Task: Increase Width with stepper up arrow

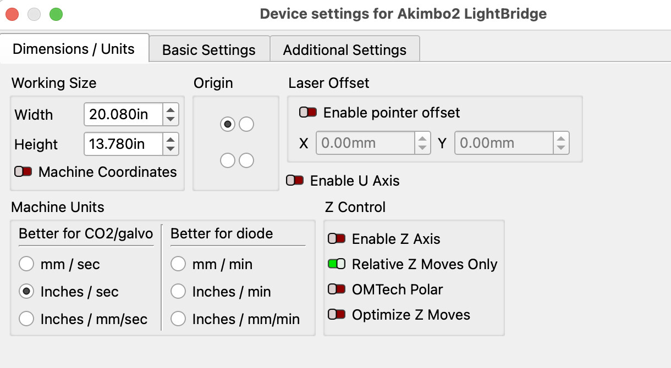Action: (x=170, y=109)
